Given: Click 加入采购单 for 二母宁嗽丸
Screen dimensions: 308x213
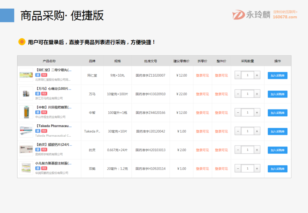Looking at the screenshot, I should pos(277,75).
